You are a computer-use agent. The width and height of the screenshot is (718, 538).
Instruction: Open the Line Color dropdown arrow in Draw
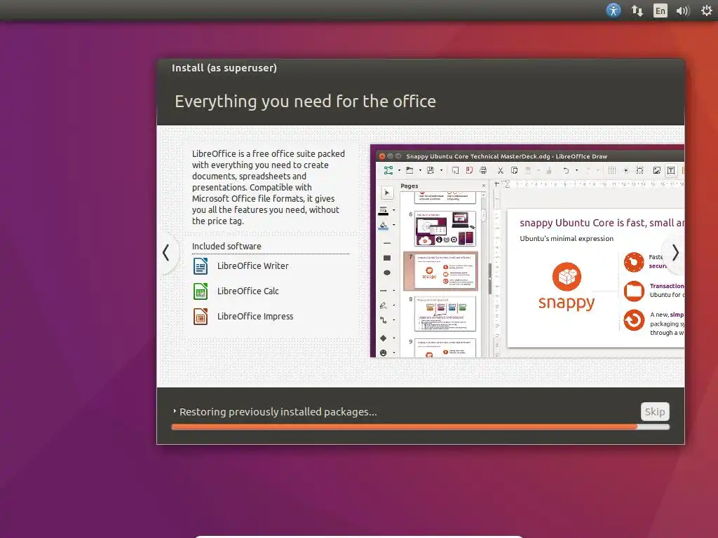(394, 211)
